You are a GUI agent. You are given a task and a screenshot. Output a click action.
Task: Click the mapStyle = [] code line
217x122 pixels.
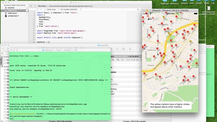coord(43,42)
